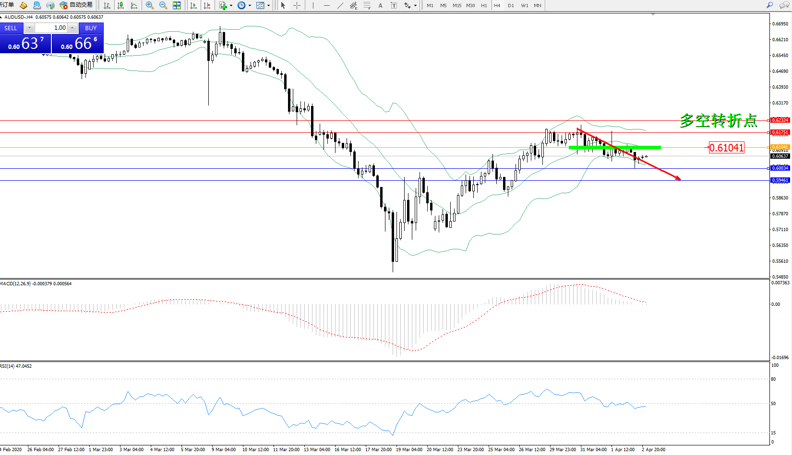This screenshot has width=792, height=455.
Task: Switch to the H1 timeframe
Action: 484,5
